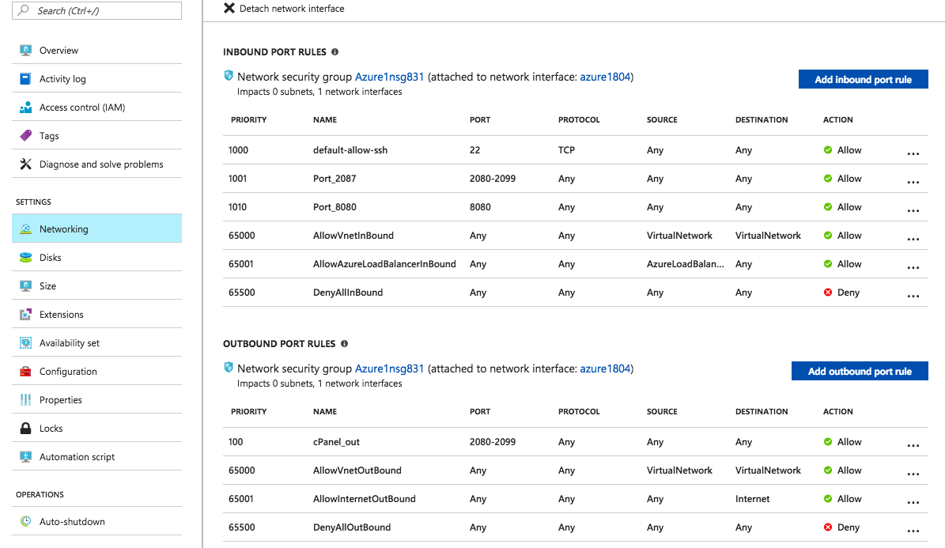Open the Azure1nsg831 link under inbound rules
The image size is (945, 548).
click(x=389, y=77)
